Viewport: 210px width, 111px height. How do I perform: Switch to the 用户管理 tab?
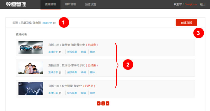coord(70,5)
